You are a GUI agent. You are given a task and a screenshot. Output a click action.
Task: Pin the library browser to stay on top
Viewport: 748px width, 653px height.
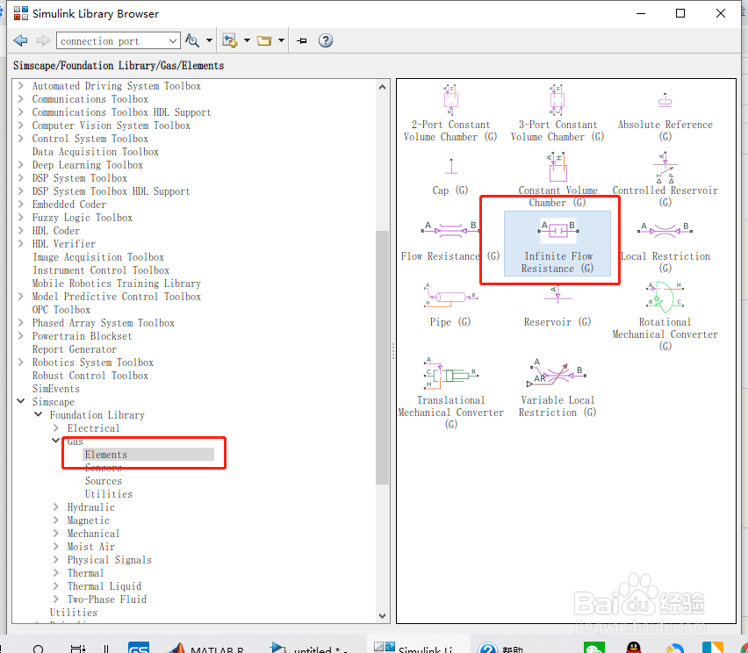point(301,41)
